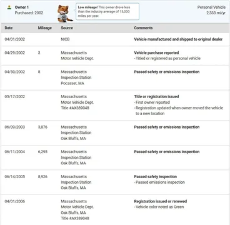The image size is (230, 225).
Task: Click Vehicle purchase reported comment
Action: click(156, 52)
